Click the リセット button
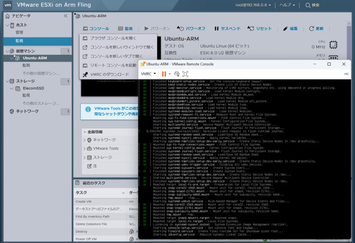Viewport: 355px width, 243px height. click(260, 28)
